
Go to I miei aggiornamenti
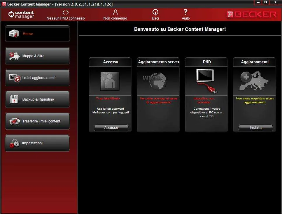(x=37, y=78)
